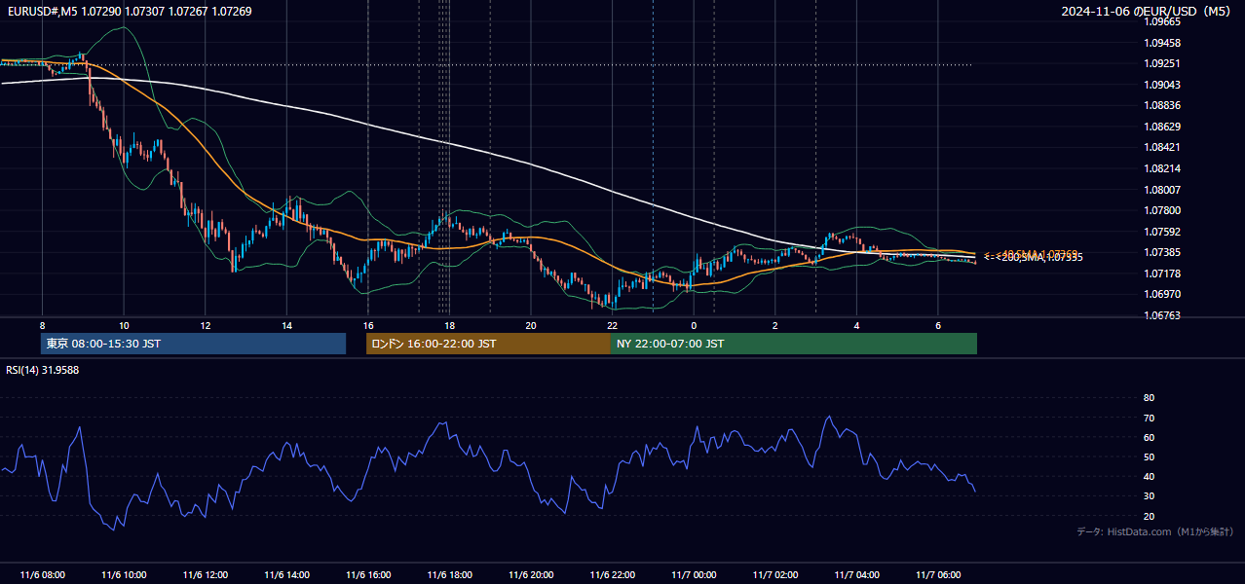Click the RSI scale value 20

click(1149, 516)
